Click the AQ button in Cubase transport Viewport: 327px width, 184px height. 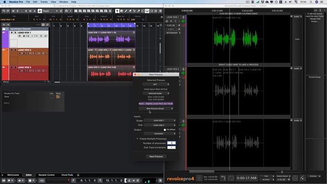click(x=42, y=180)
